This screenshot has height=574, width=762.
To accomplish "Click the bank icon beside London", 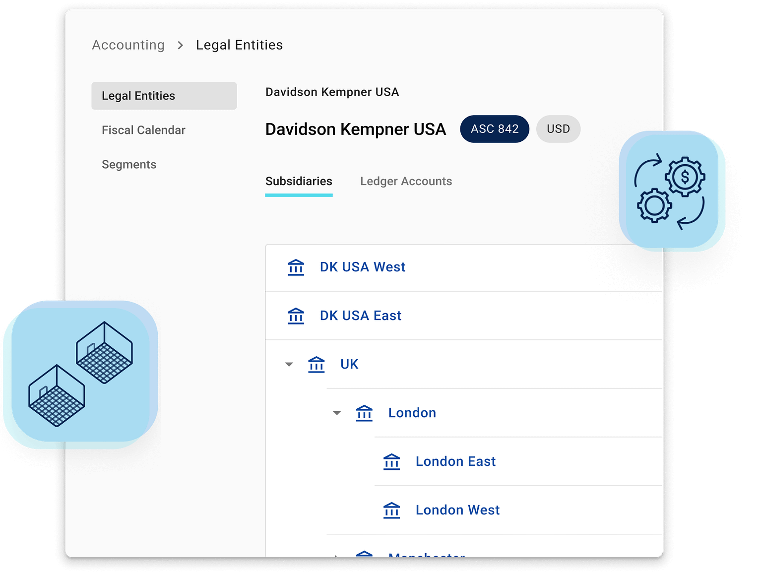I will pos(364,413).
